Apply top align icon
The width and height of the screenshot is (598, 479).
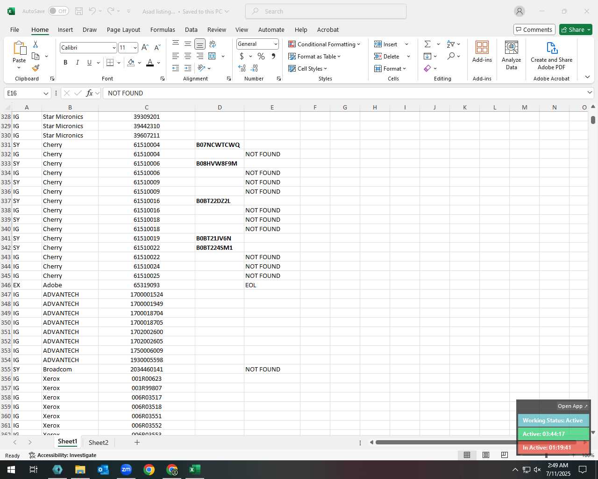coord(176,44)
